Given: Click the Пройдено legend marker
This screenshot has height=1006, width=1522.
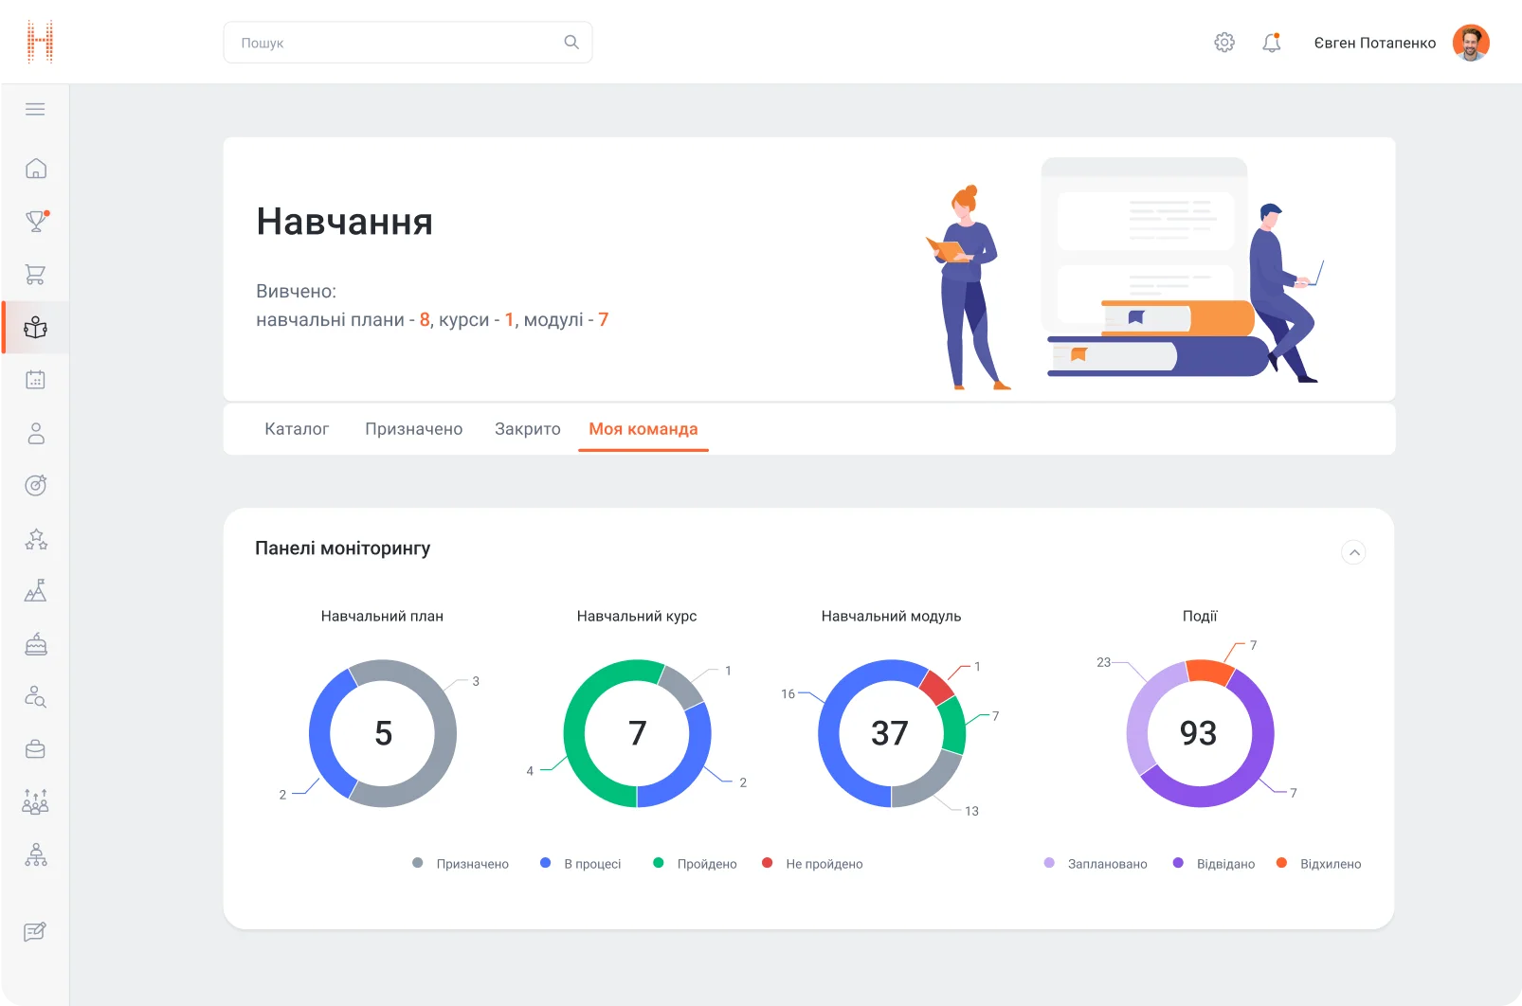Looking at the screenshot, I should pyautogui.click(x=658, y=863).
